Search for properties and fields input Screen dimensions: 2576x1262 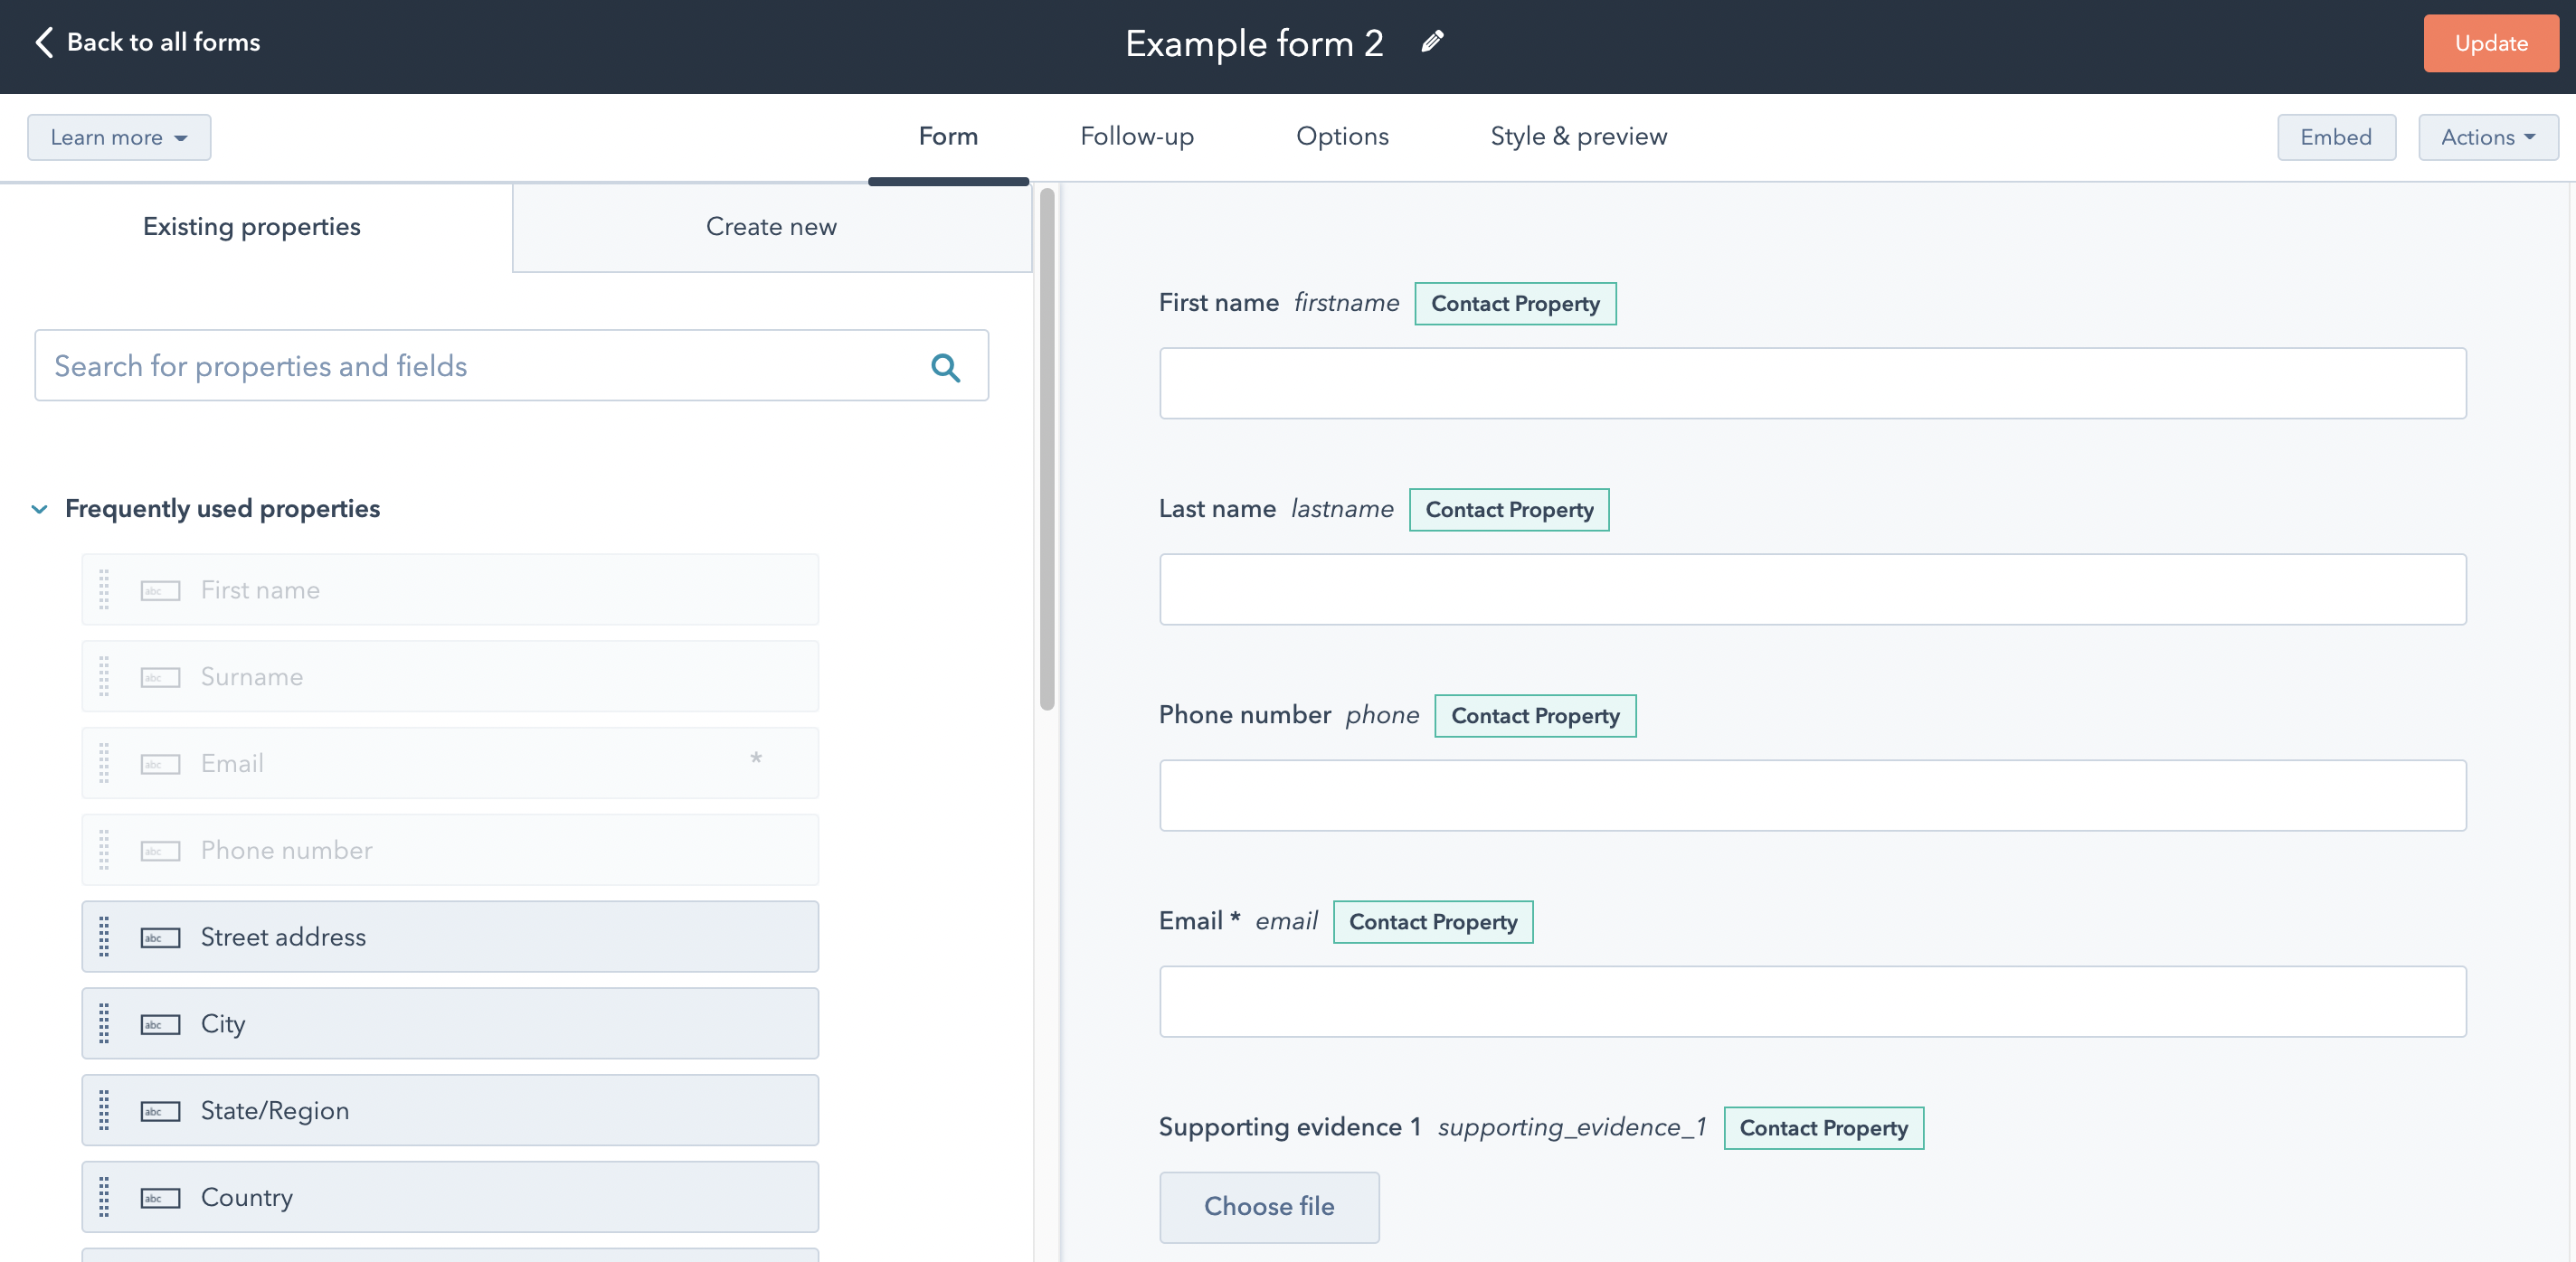(x=511, y=364)
